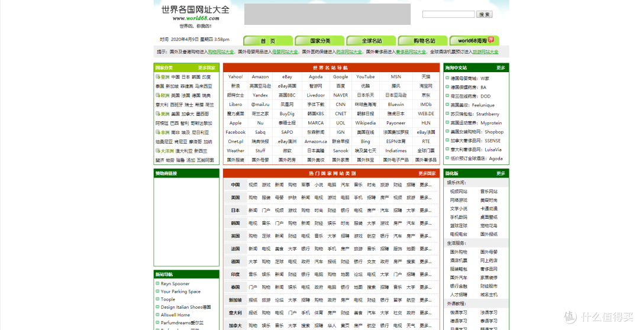Click 更多国家 in 热门国家网站类别 header
Viewport: 639px width, 330px height.
pos(427,173)
